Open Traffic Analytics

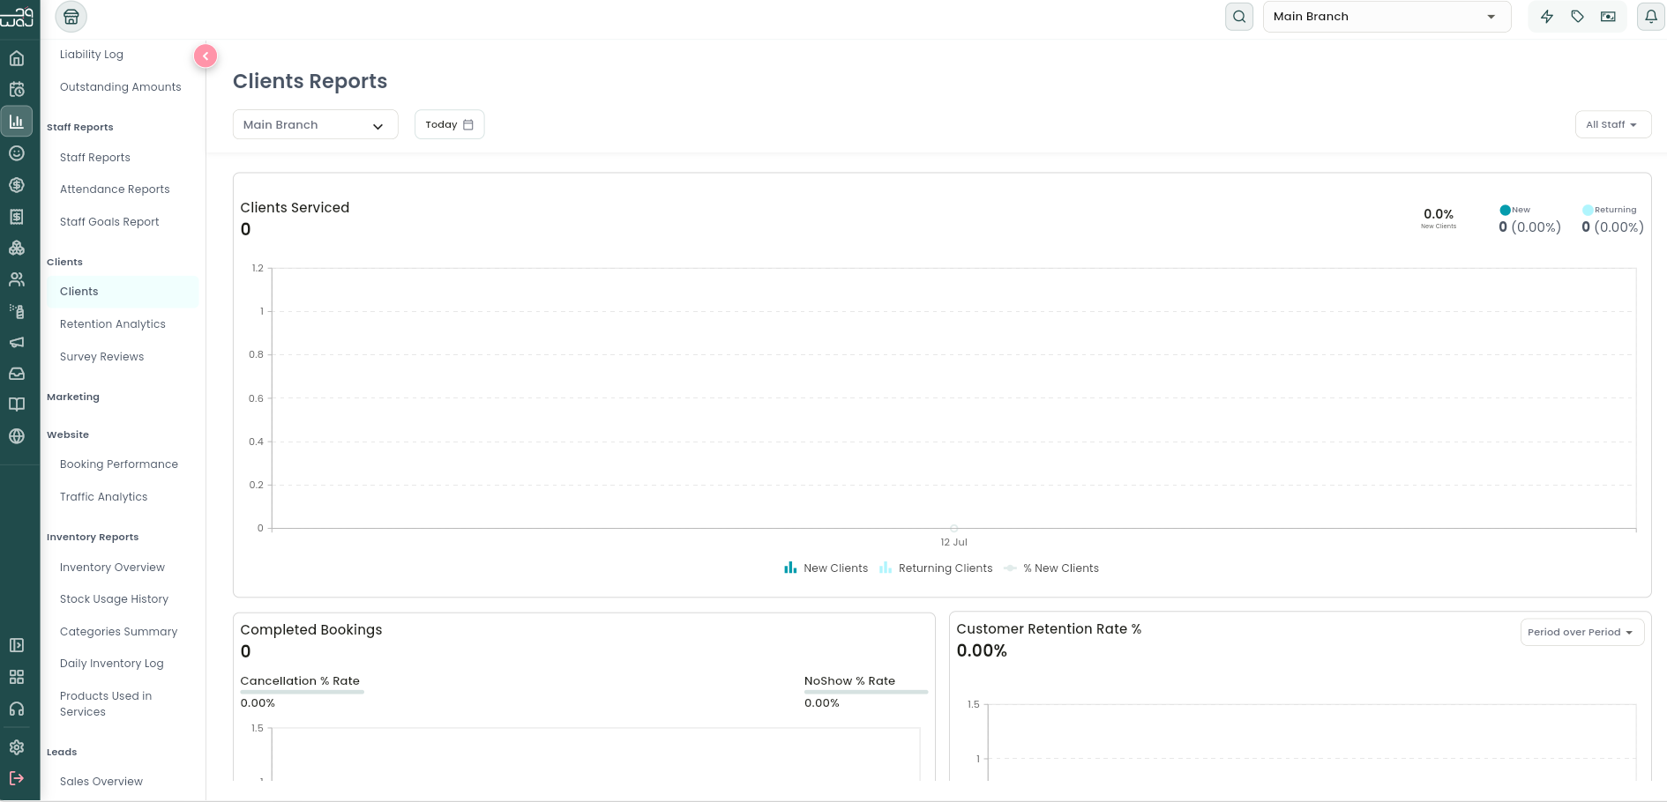(104, 497)
